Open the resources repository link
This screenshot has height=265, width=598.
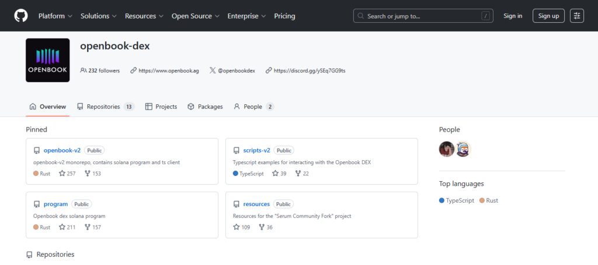(x=256, y=204)
